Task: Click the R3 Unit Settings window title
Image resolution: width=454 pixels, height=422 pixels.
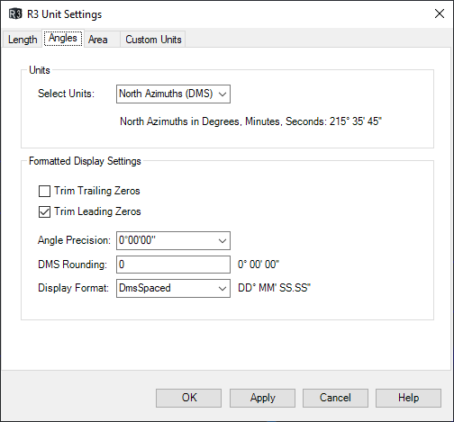Action: pyautogui.click(x=65, y=14)
